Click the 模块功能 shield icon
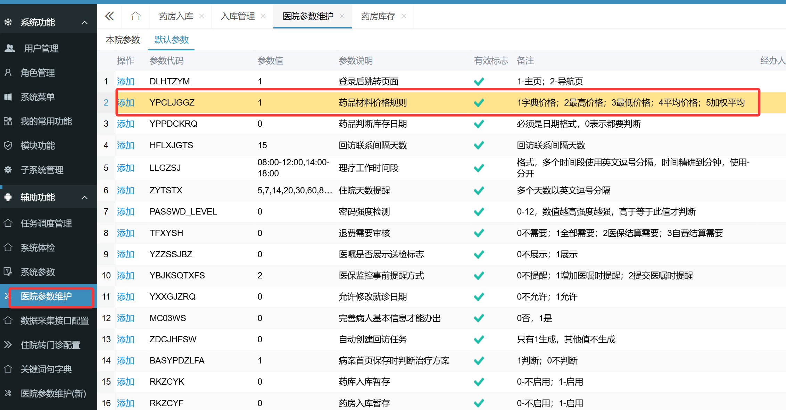The image size is (786, 410). click(x=8, y=145)
